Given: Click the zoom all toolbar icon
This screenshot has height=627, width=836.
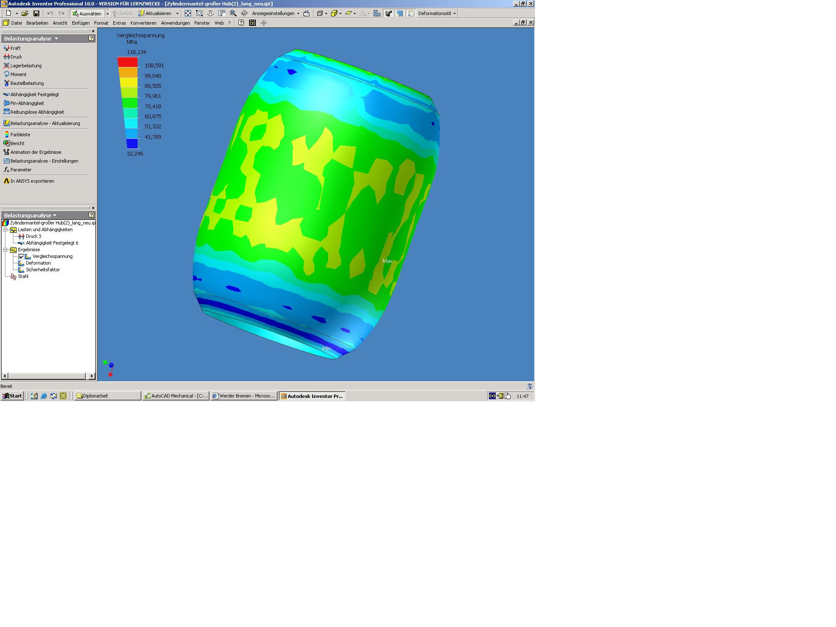Looking at the screenshot, I should pos(188,13).
